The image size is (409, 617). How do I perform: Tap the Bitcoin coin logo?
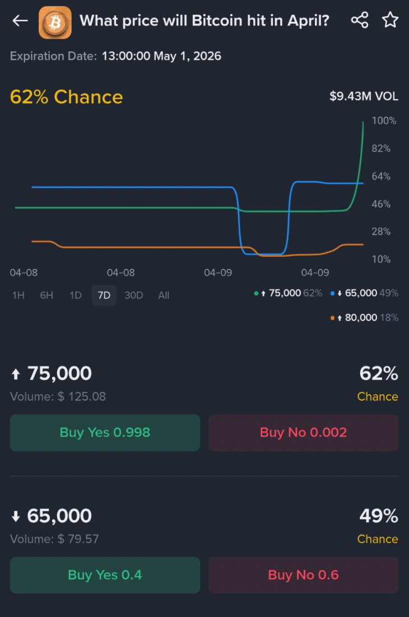tap(55, 22)
